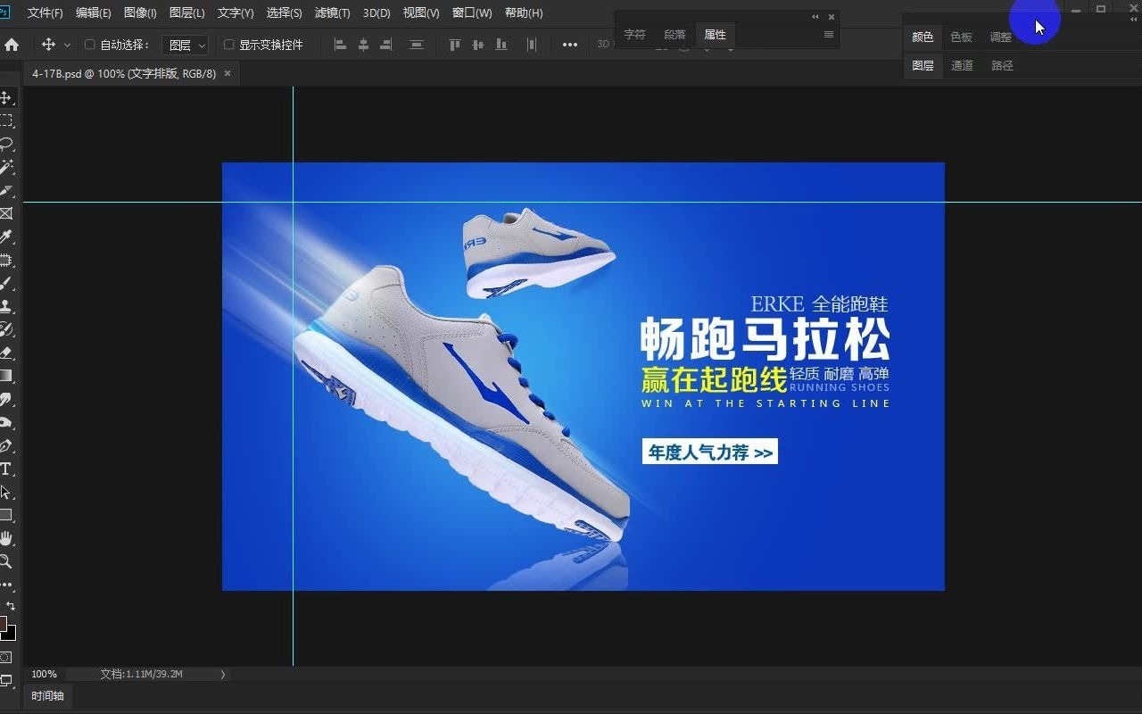Select the Gradient tool
Screen dimensions: 1142x714
pyautogui.click(x=5, y=376)
